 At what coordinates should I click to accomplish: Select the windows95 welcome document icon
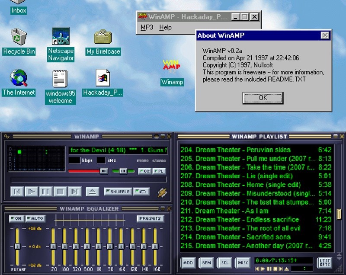(60, 79)
